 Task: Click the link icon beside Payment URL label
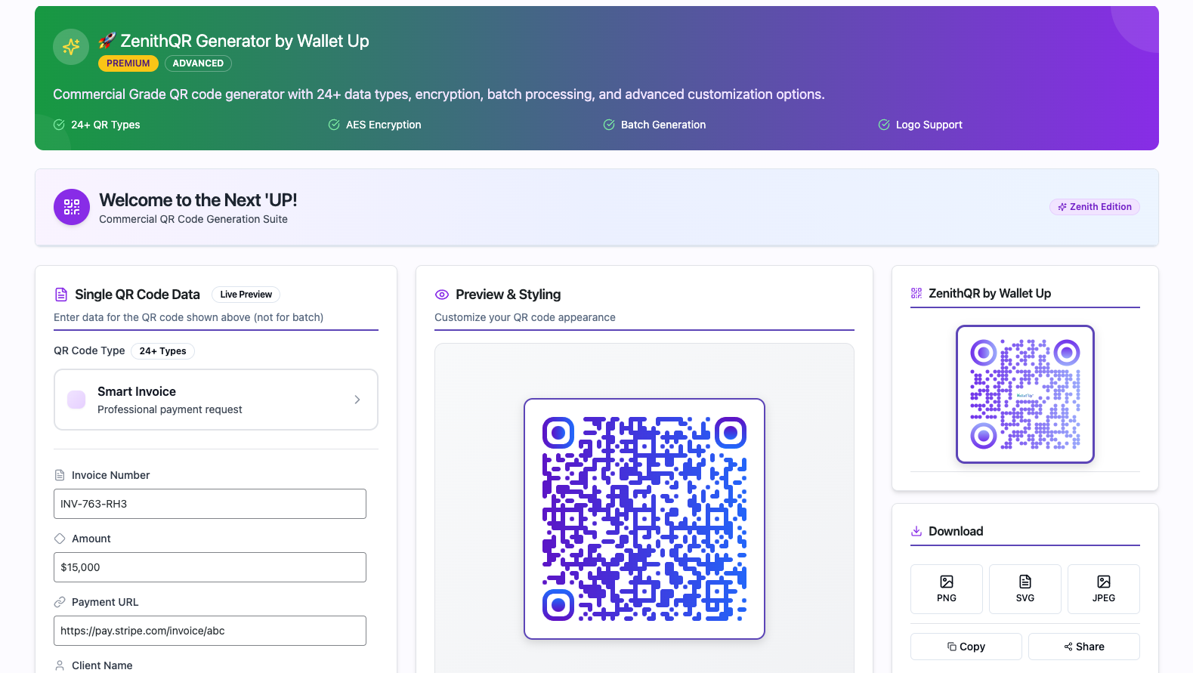click(60, 602)
